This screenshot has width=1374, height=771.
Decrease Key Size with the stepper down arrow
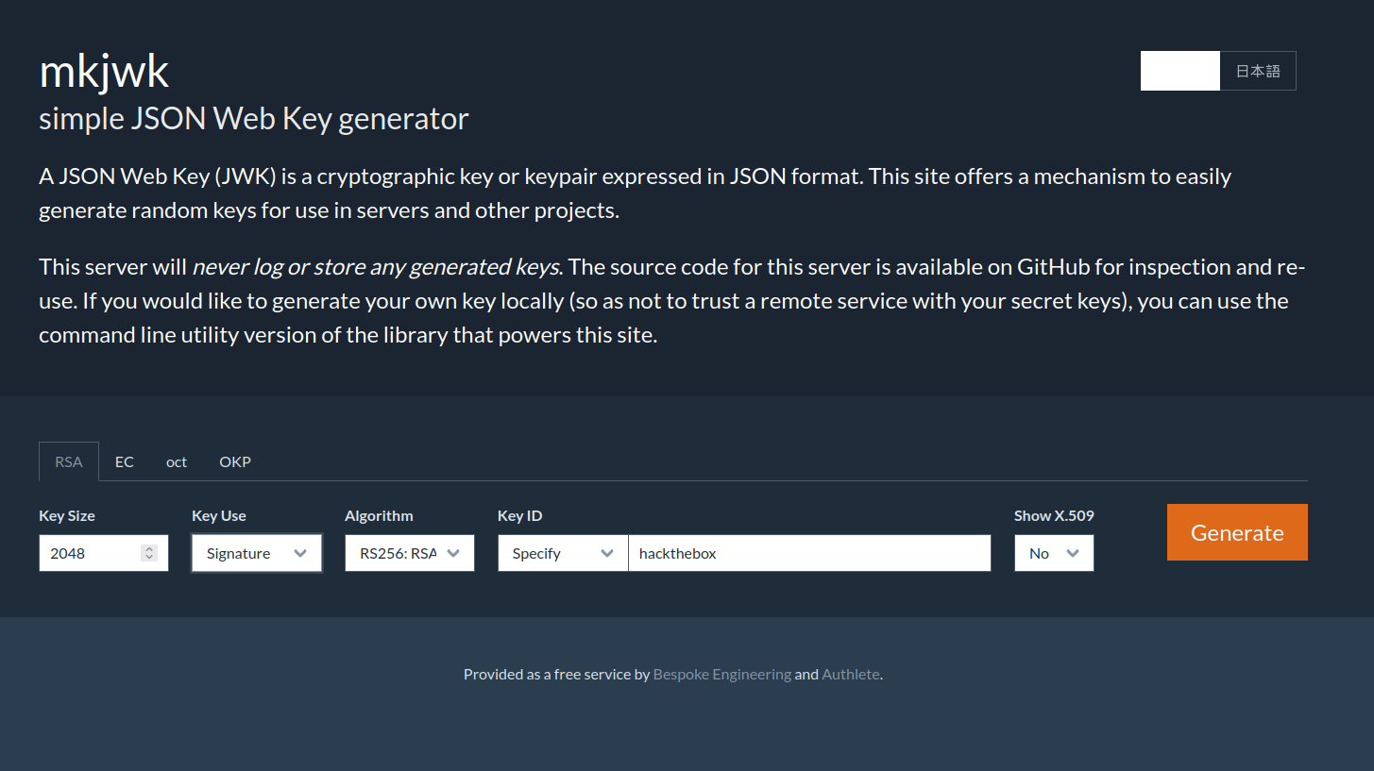149,558
